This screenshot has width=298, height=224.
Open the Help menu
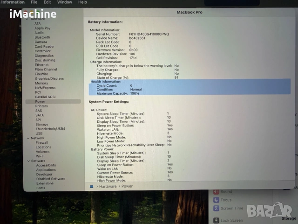82,2
